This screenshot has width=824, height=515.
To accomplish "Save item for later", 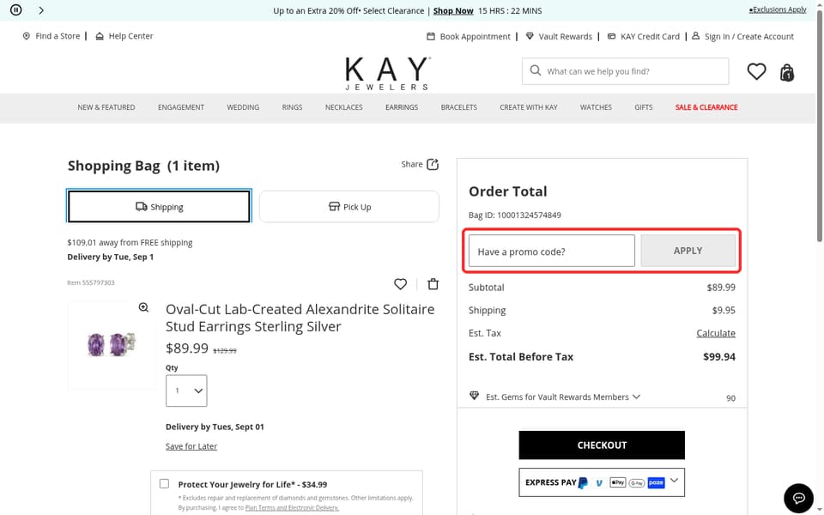I will [191, 446].
